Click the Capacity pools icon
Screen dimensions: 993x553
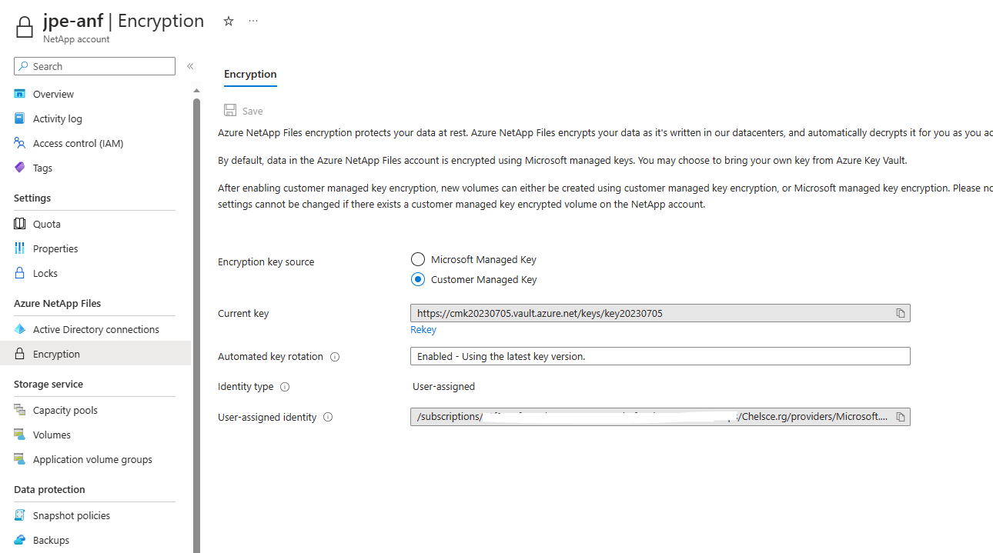pos(20,410)
